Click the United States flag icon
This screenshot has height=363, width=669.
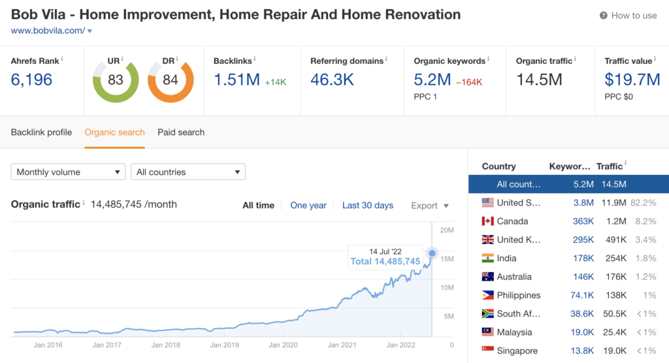487,202
